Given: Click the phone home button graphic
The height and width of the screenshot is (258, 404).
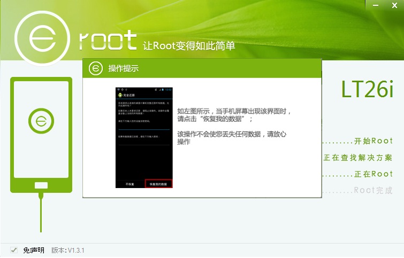Looking at the screenshot, I should tap(41, 185).
